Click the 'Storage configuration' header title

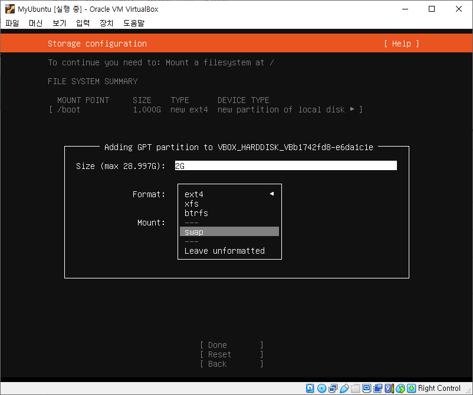tap(97, 44)
